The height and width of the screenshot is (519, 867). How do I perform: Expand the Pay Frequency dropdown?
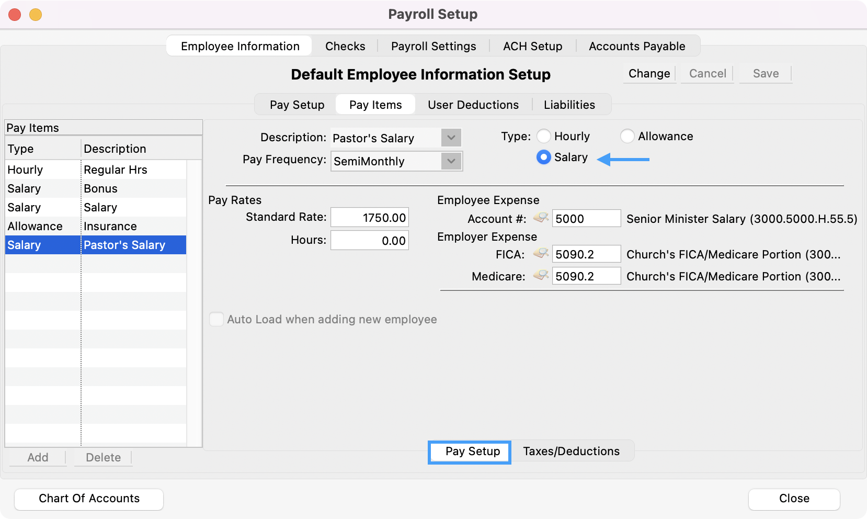point(451,161)
